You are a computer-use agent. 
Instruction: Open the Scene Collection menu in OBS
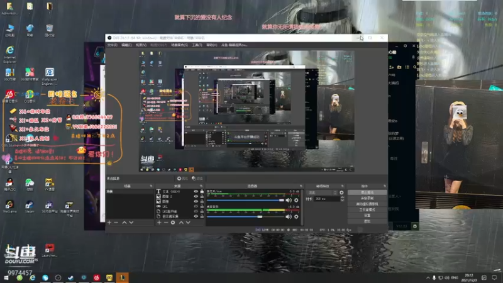tap(179, 45)
